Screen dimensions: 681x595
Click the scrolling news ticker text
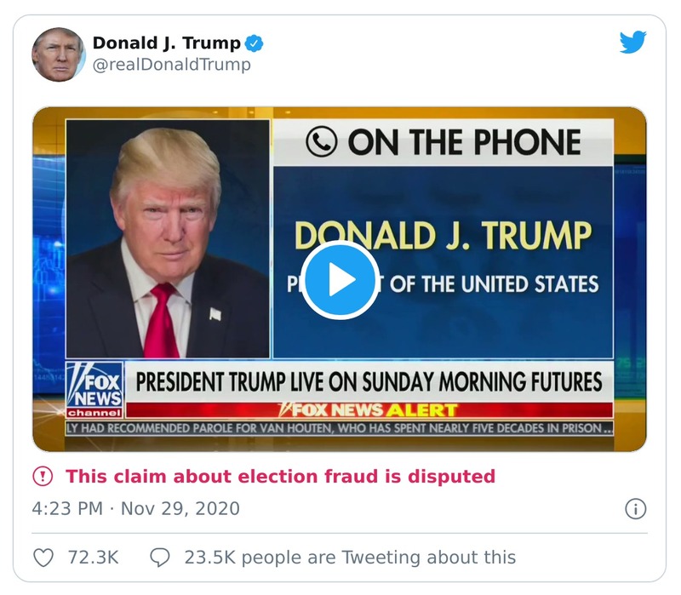[339, 426]
